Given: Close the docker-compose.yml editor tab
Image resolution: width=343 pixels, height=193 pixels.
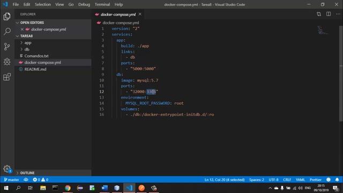Looking at the screenshot, I should tap(140, 14).
